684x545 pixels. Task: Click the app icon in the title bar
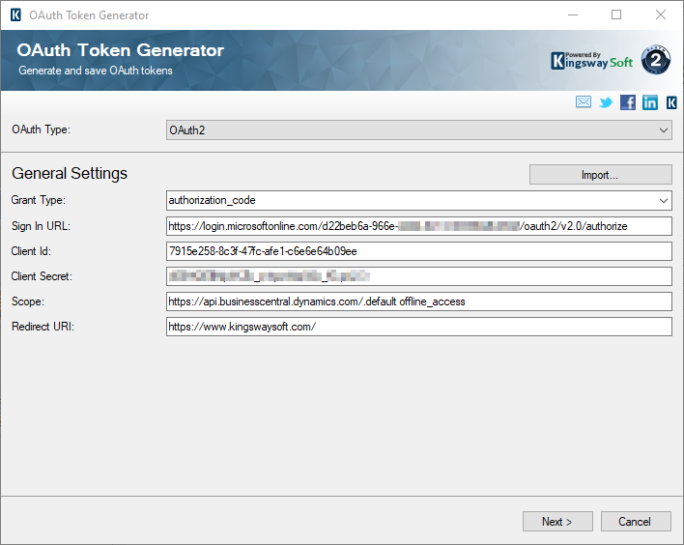pyautogui.click(x=14, y=15)
